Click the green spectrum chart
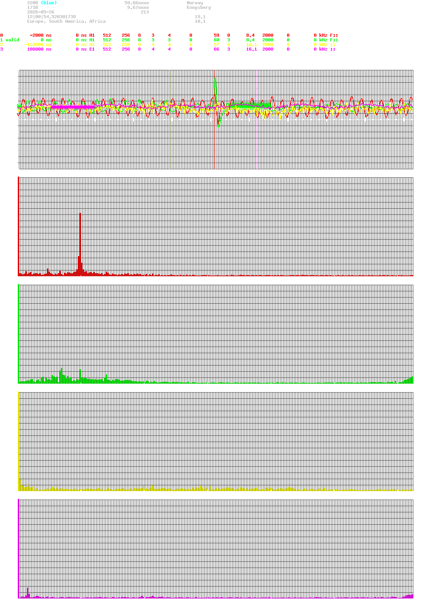 [x=216, y=334]
